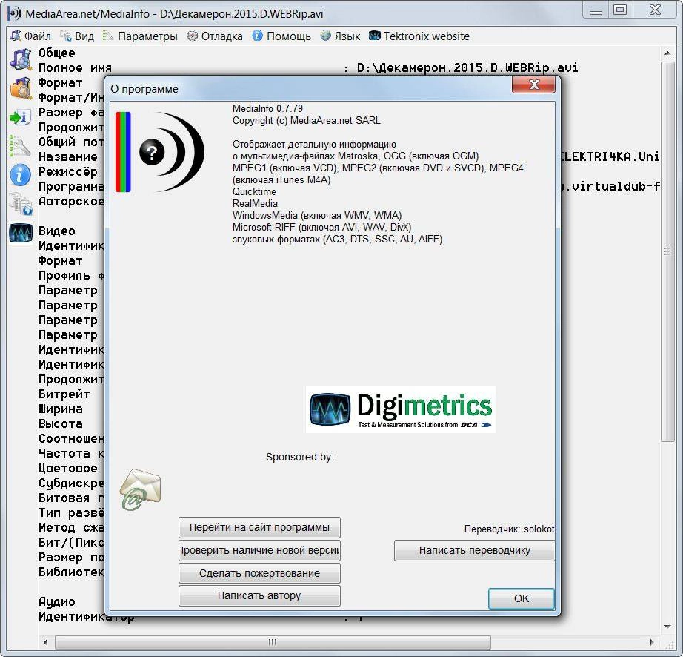Click the 'Quicktime' line in description
Image resolution: width=683 pixels, height=657 pixels.
(x=254, y=192)
